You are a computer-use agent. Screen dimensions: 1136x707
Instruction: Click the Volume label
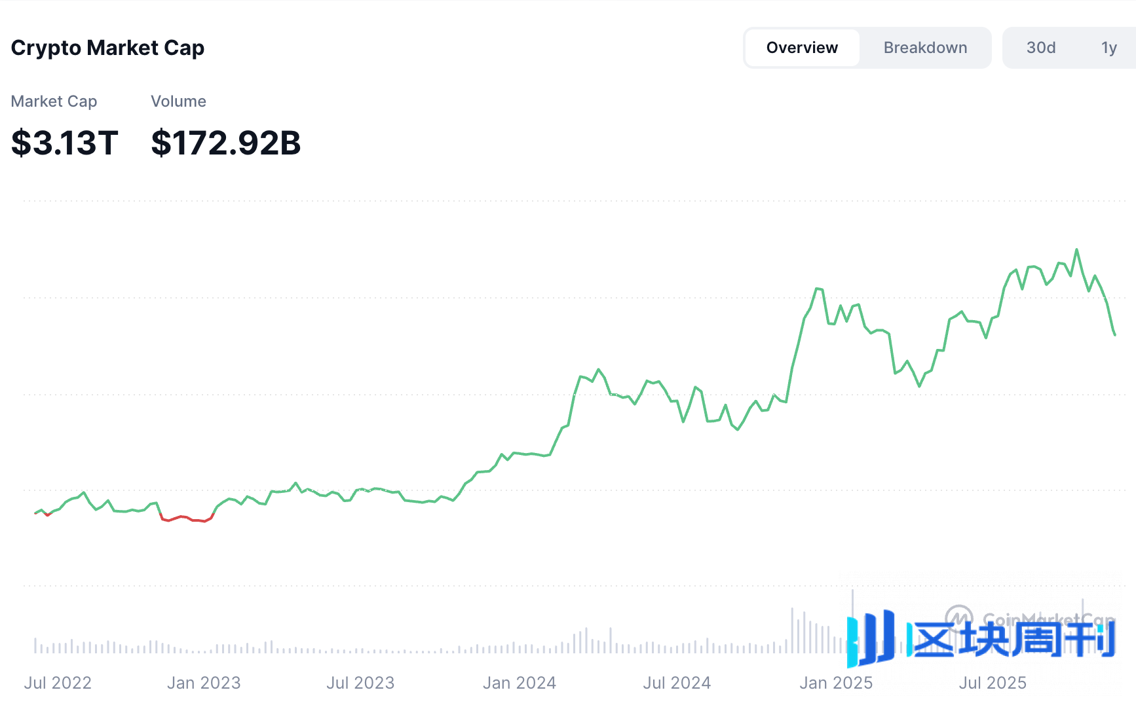(178, 101)
